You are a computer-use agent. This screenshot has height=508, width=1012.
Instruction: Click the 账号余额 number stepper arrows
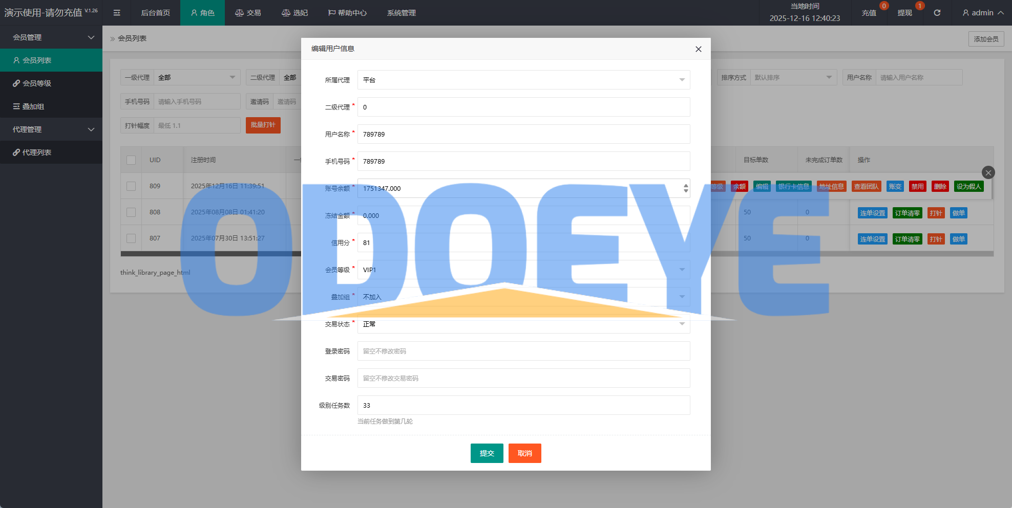coord(686,188)
